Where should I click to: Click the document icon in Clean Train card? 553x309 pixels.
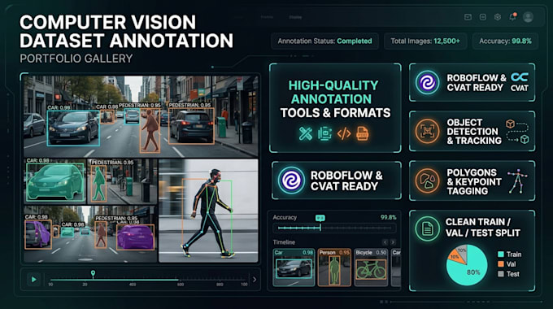click(427, 228)
